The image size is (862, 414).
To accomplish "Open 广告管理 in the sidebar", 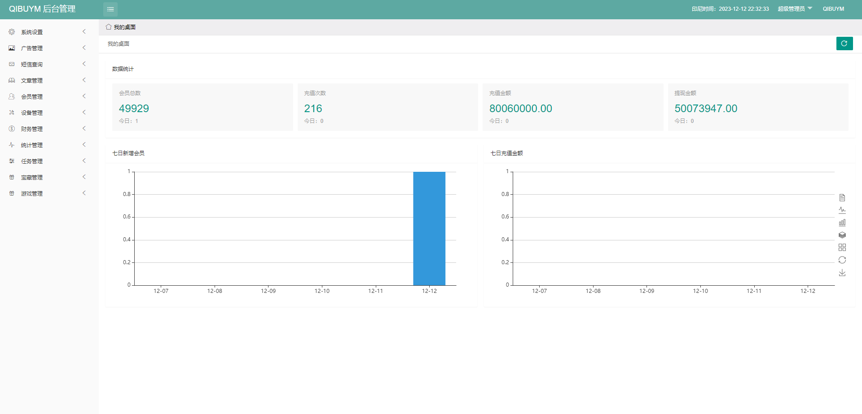I will [x=32, y=48].
